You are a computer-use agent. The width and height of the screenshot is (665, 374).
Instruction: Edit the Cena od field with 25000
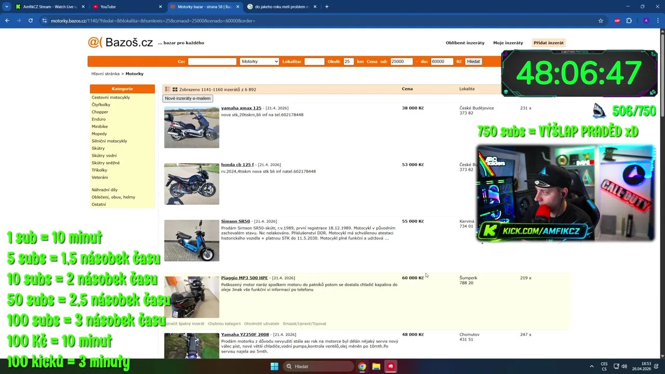click(401, 61)
